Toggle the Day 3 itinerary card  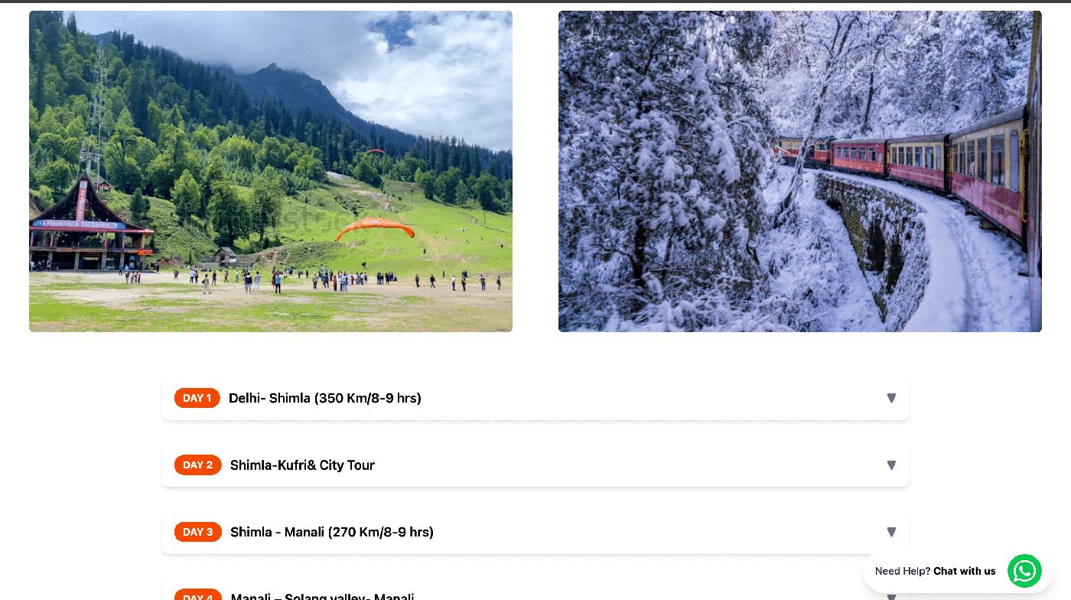click(x=535, y=532)
